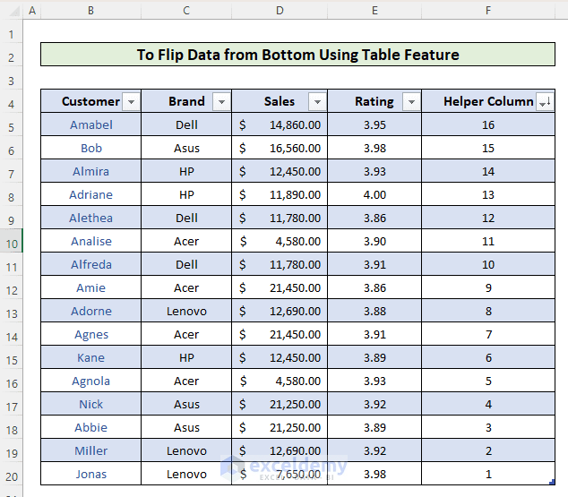Click the table resize handle corner
The height and width of the screenshot is (497, 568).
pos(552,482)
